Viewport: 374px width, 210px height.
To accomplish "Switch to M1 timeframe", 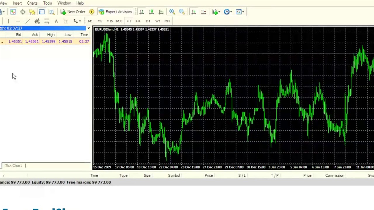I will (x=90, y=21).
